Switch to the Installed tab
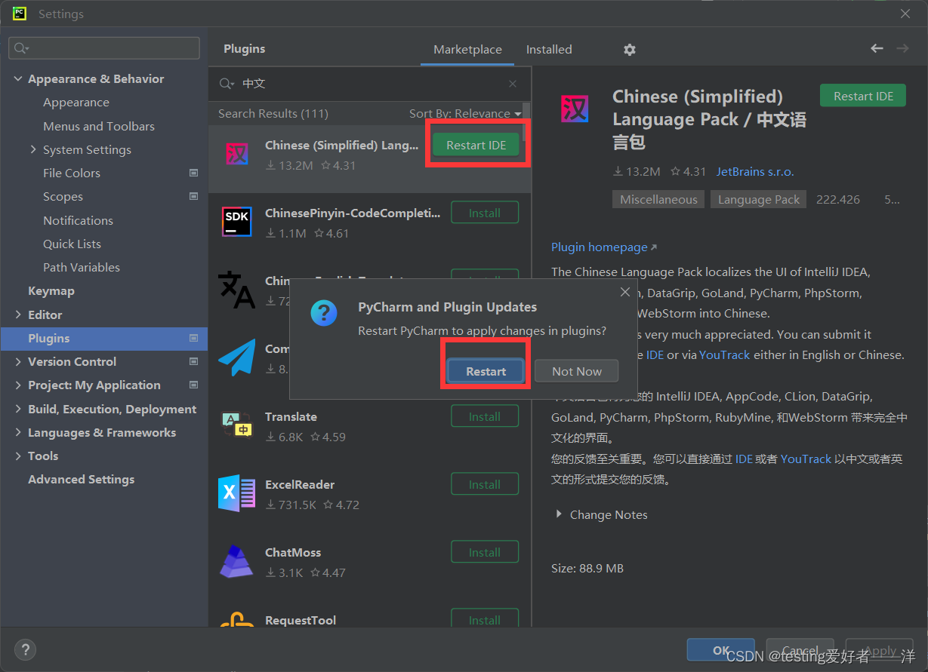Screen dimensions: 928x672 [548, 49]
